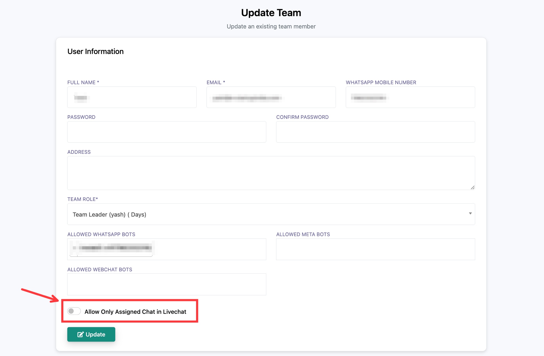Click inside the Address text area

[x=271, y=173]
